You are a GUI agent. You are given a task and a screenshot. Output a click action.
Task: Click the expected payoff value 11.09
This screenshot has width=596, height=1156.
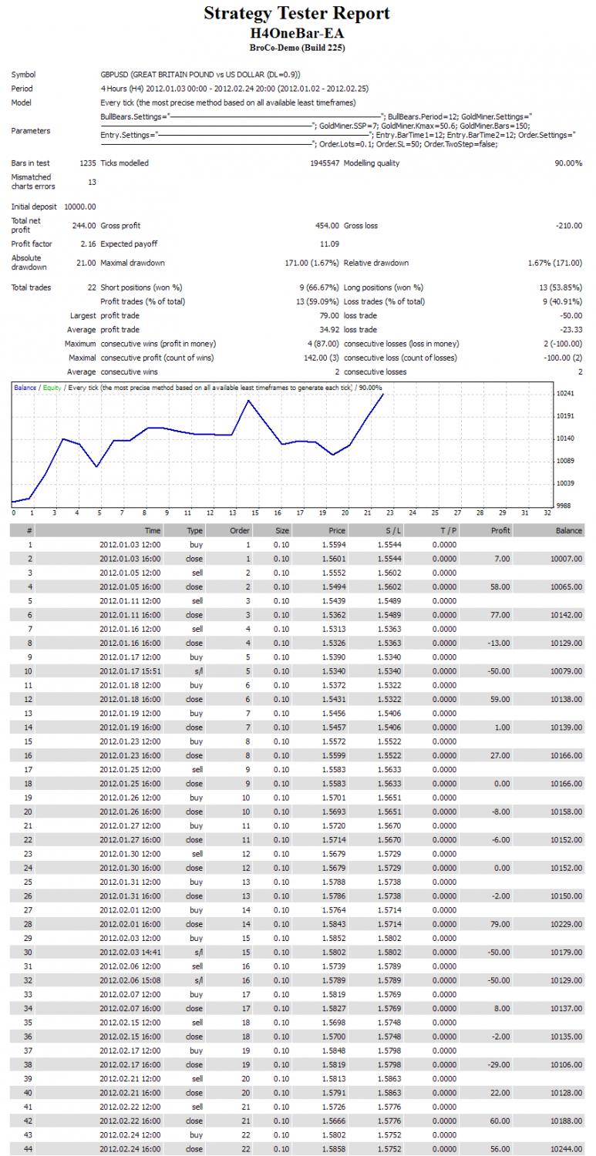tap(329, 244)
